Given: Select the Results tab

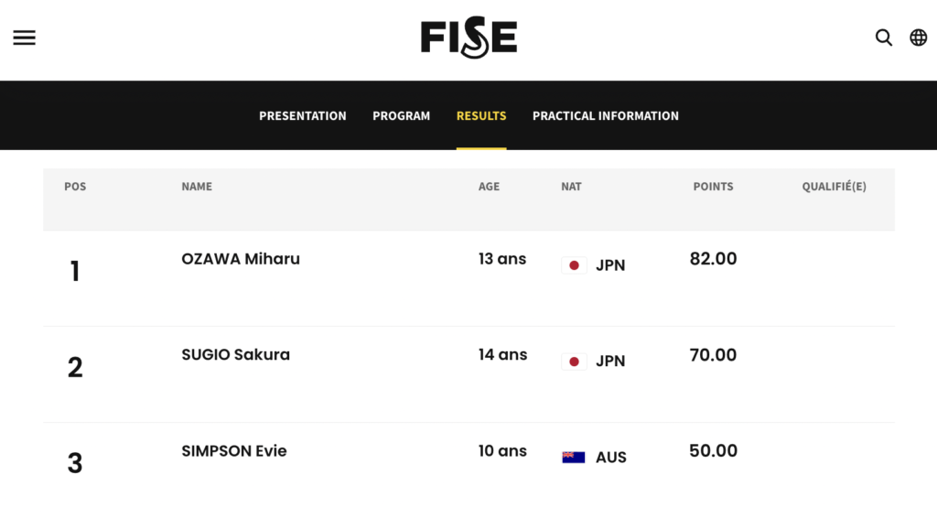Looking at the screenshot, I should [481, 116].
